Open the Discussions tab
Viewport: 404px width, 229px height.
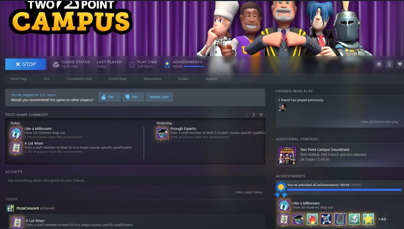coord(153,79)
